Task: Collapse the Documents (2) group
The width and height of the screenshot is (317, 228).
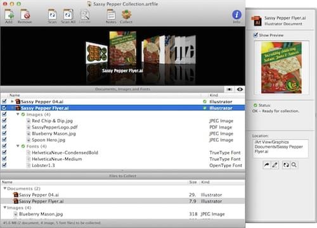Action: [x=4, y=188]
